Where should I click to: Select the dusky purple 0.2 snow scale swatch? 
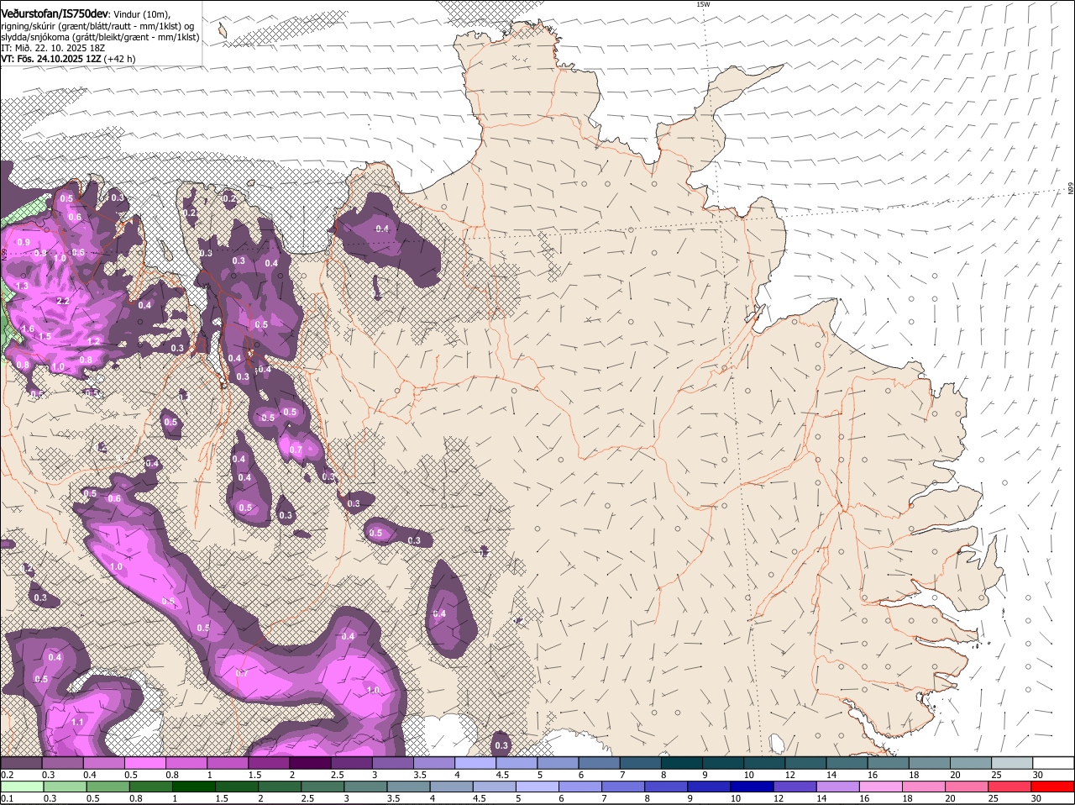(21, 763)
